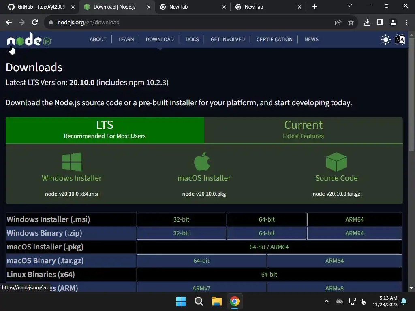
Task: Download Linux Binaries ARMv8
Action: point(334,287)
